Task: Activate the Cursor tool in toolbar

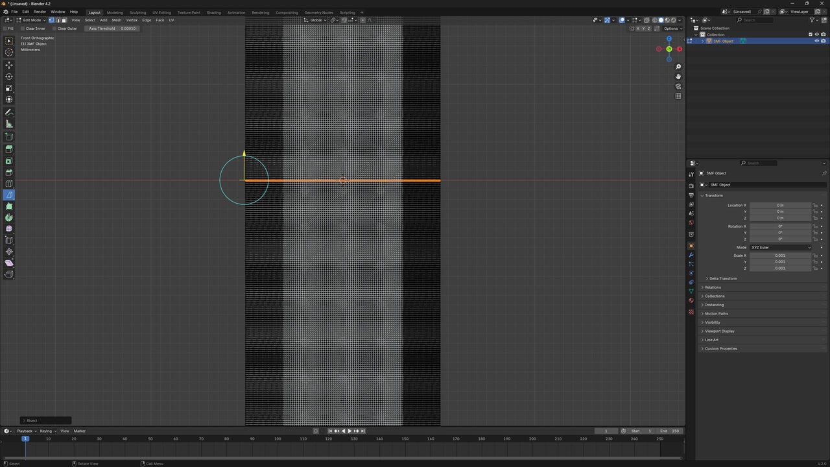Action: click(x=9, y=53)
